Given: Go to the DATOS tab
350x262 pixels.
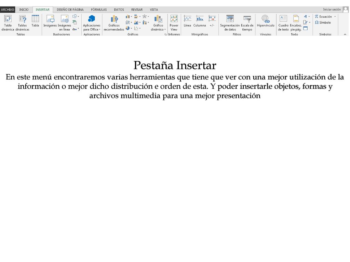Looking at the screenshot, I should [x=119, y=10].
